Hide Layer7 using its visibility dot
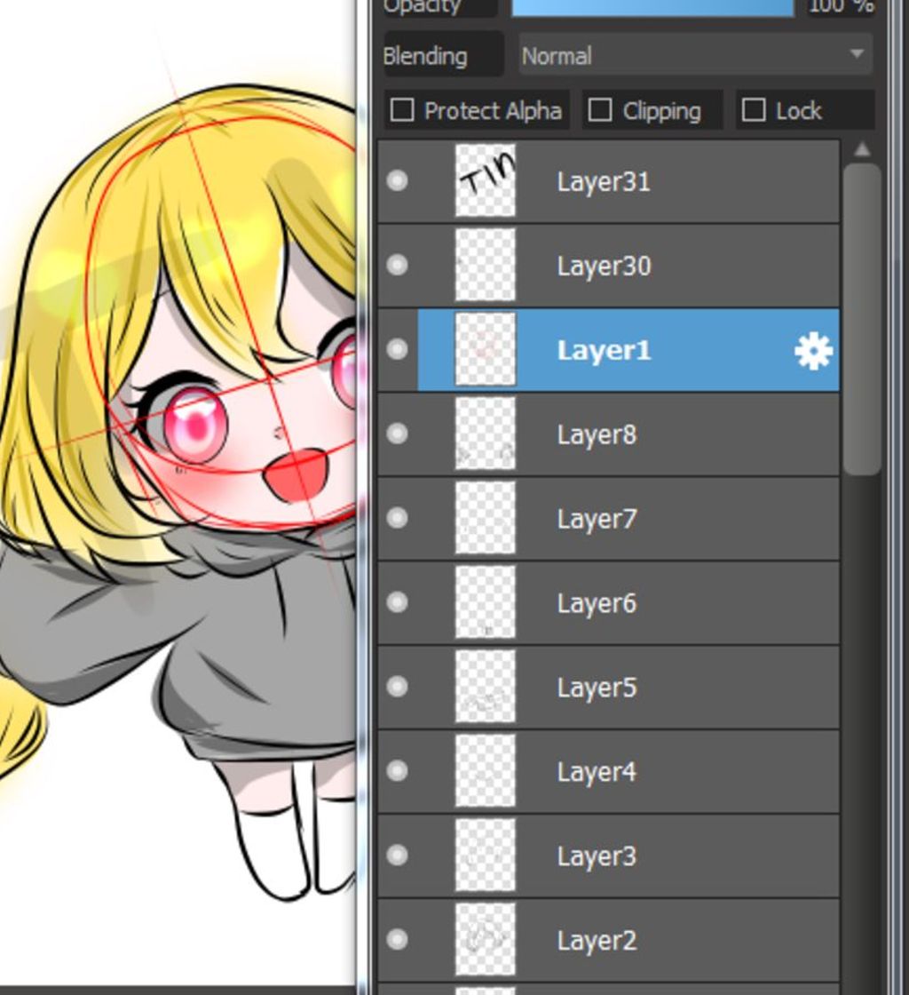909x995 pixels. pyautogui.click(x=398, y=518)
